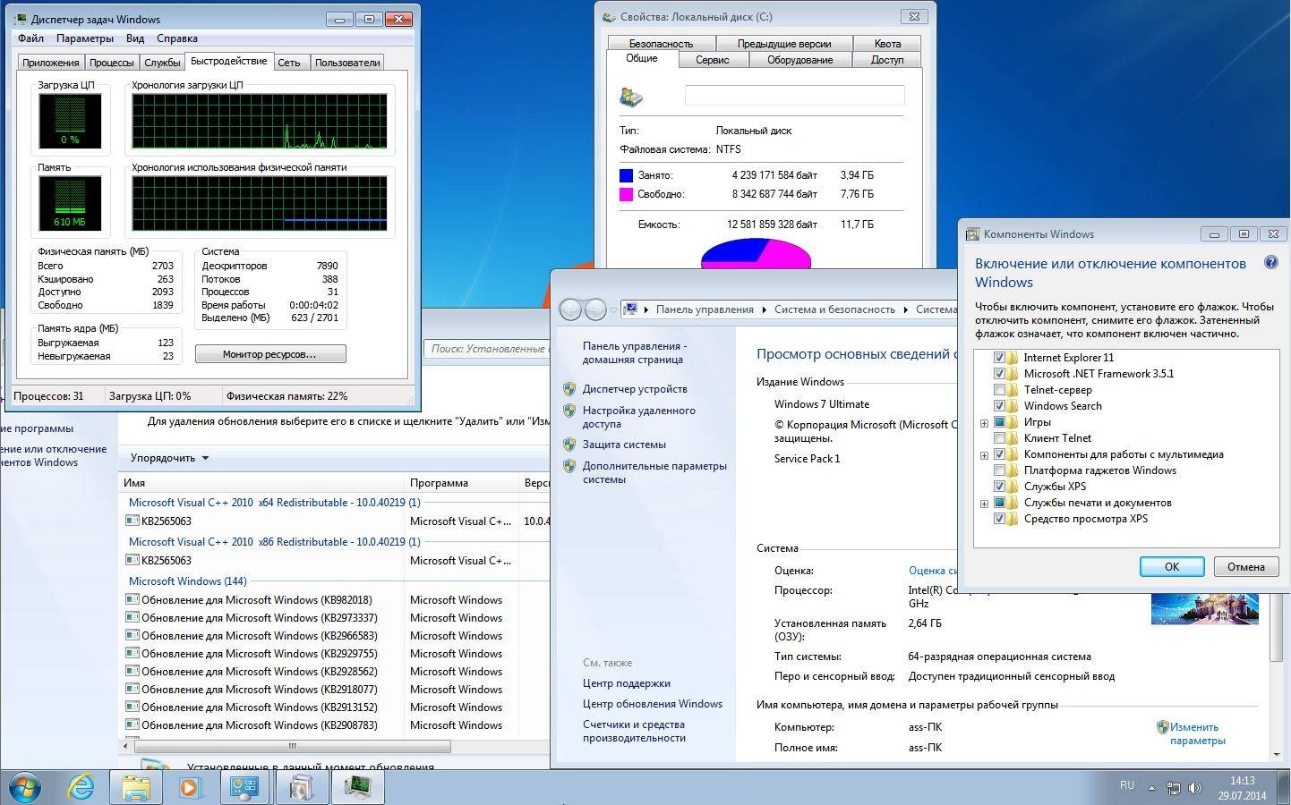
Task: Click folder icon beside Windows Search
Action: [1013, 406]
